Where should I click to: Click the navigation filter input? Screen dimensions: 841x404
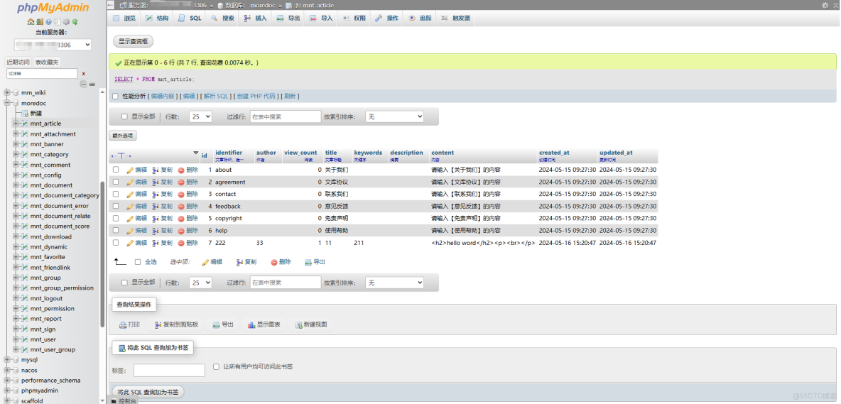(x=42, y=73)
